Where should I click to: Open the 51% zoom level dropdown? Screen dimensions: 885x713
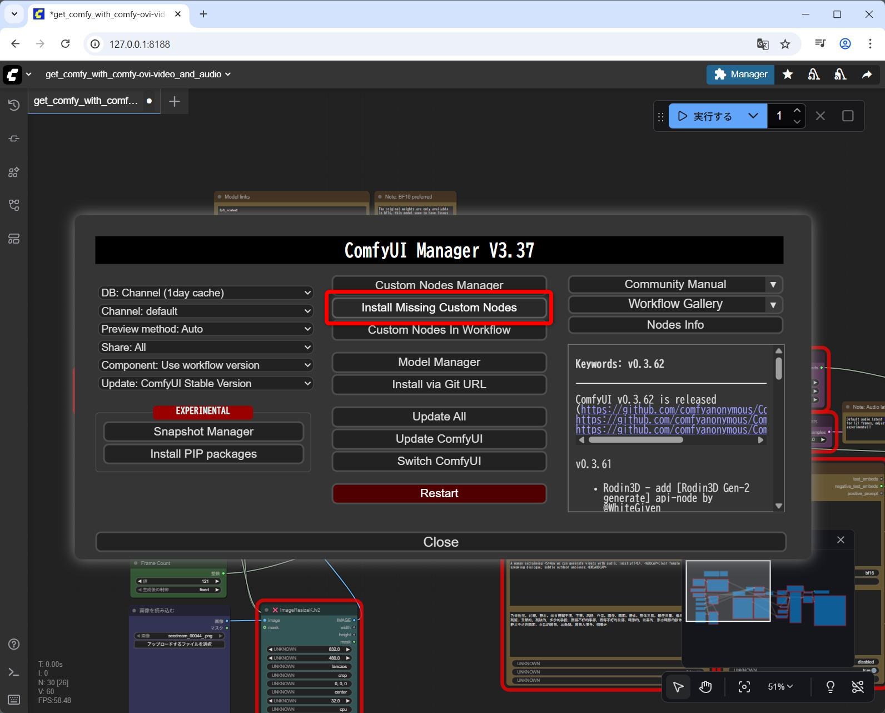tap(780, 687)
